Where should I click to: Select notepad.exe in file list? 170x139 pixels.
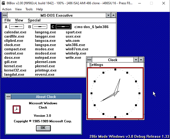tap(45, 57)
